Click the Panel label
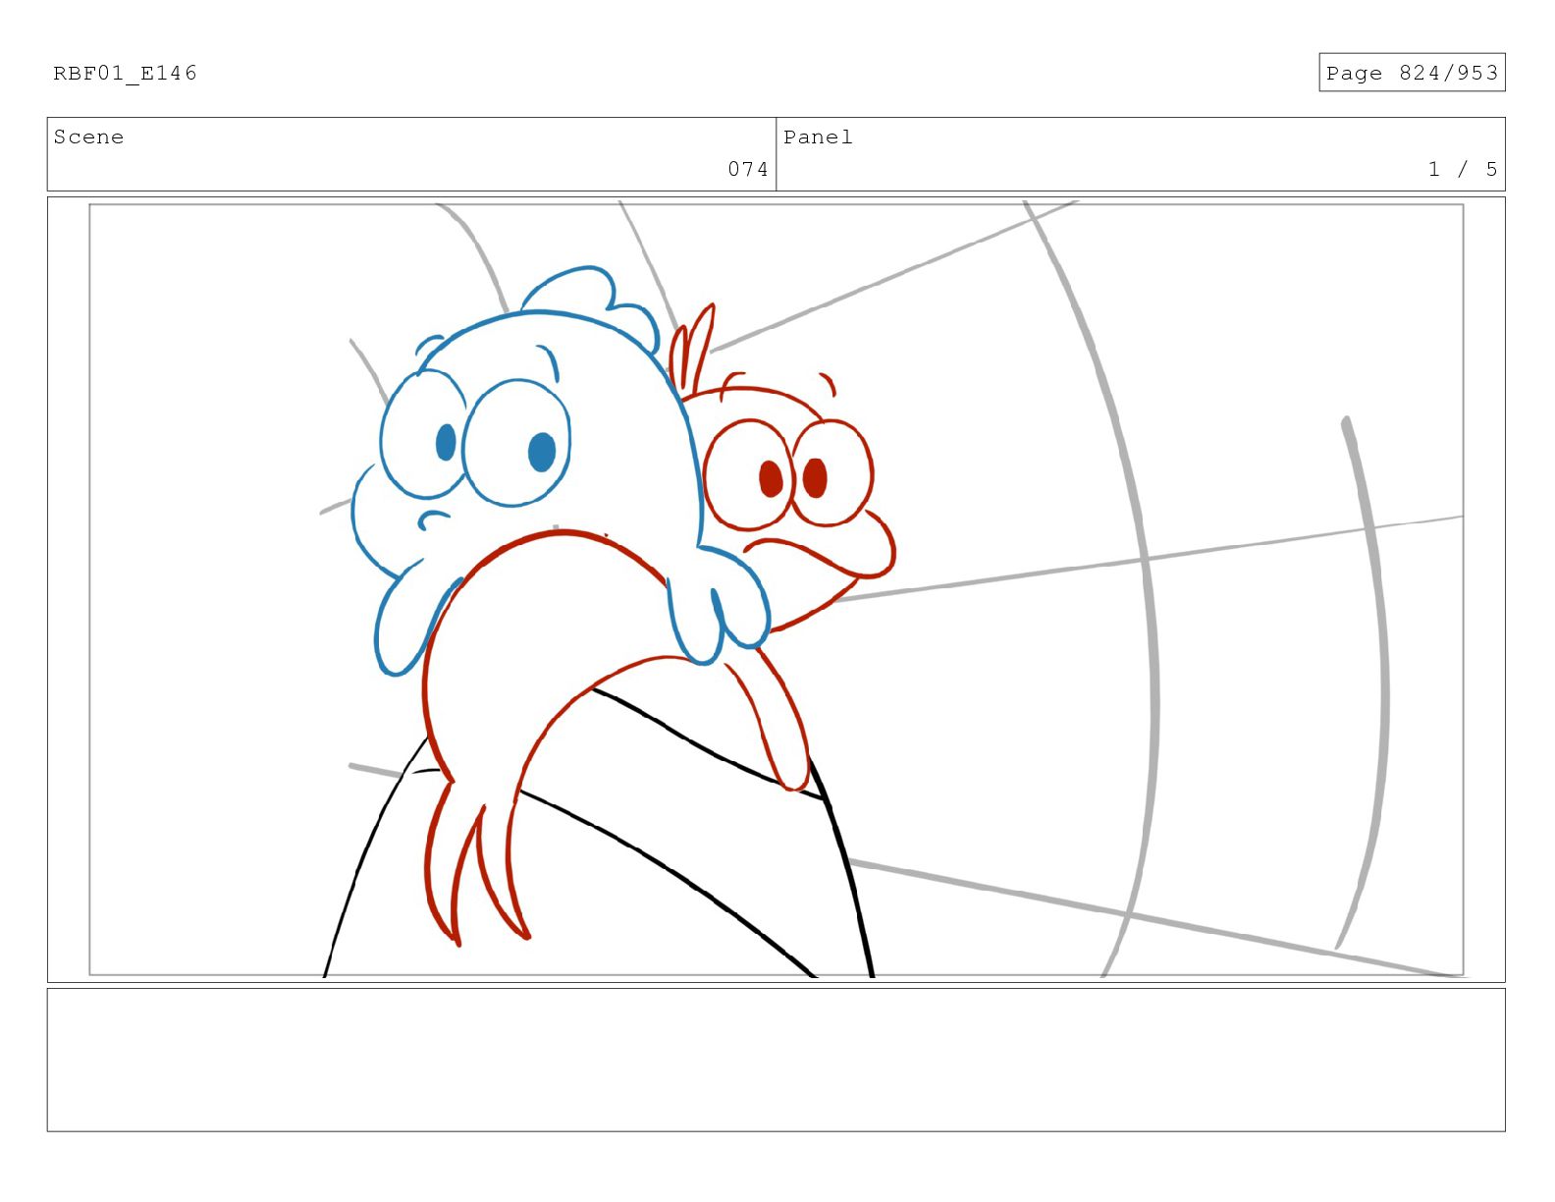Viewport: 1555px width, 1202px height. [818, 137]
